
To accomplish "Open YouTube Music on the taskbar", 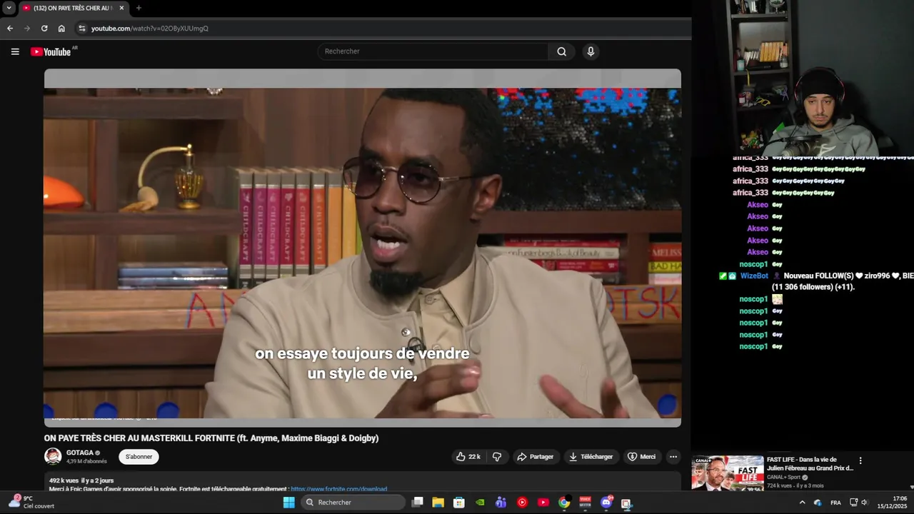I will click(522, 503).
